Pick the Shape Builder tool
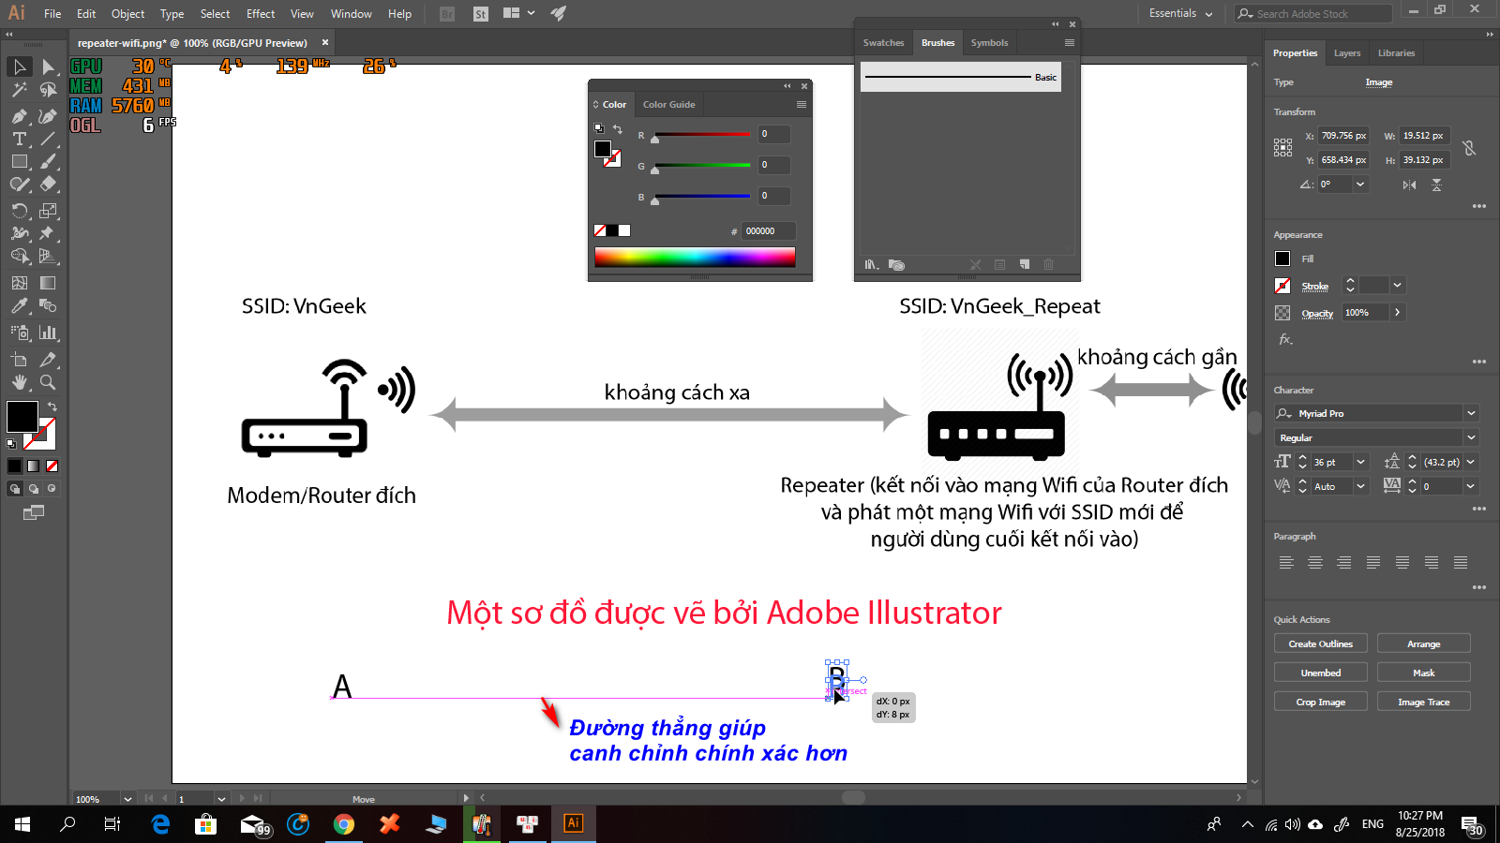The image size is (1500, 843). coord(19,256)
